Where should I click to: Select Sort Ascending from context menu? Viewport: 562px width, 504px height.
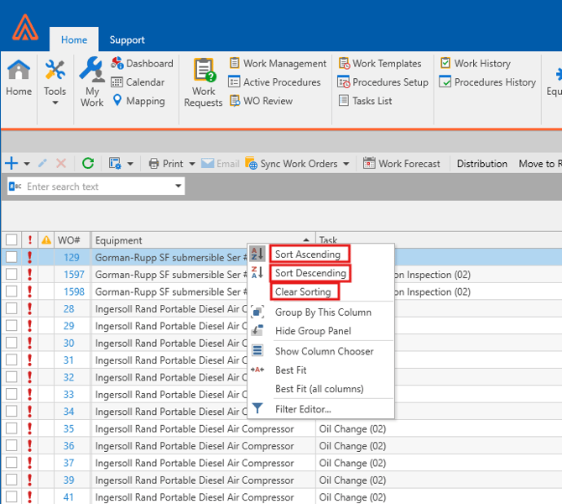[x=308, y=255]
